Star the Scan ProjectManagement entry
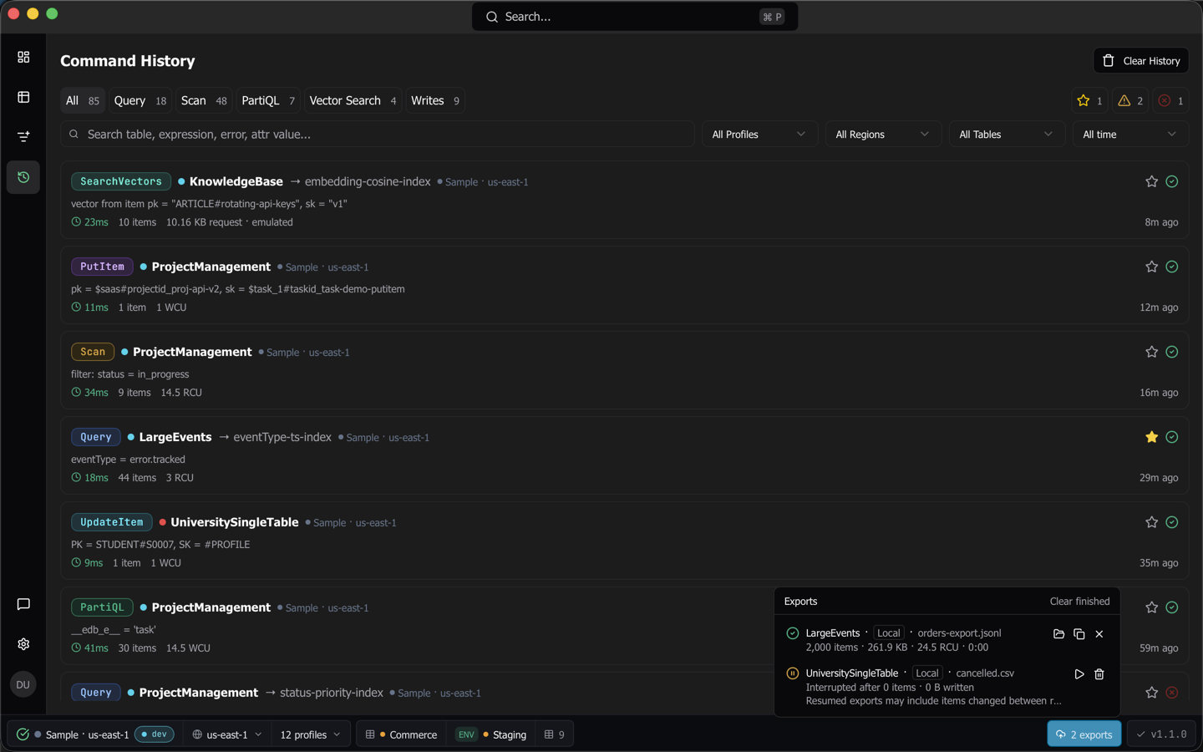The height and width of the screenshot is (752, 1203). click(1151, 352)
